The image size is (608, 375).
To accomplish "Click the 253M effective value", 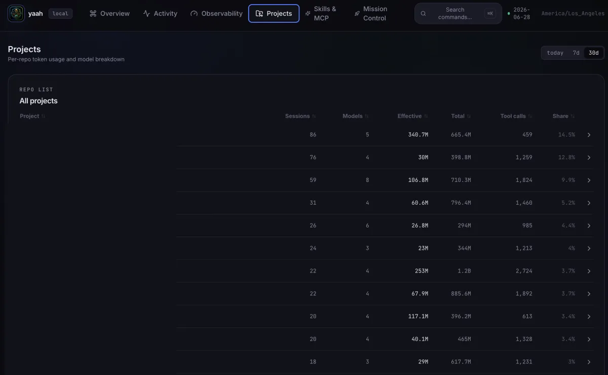I will [421, 271].
